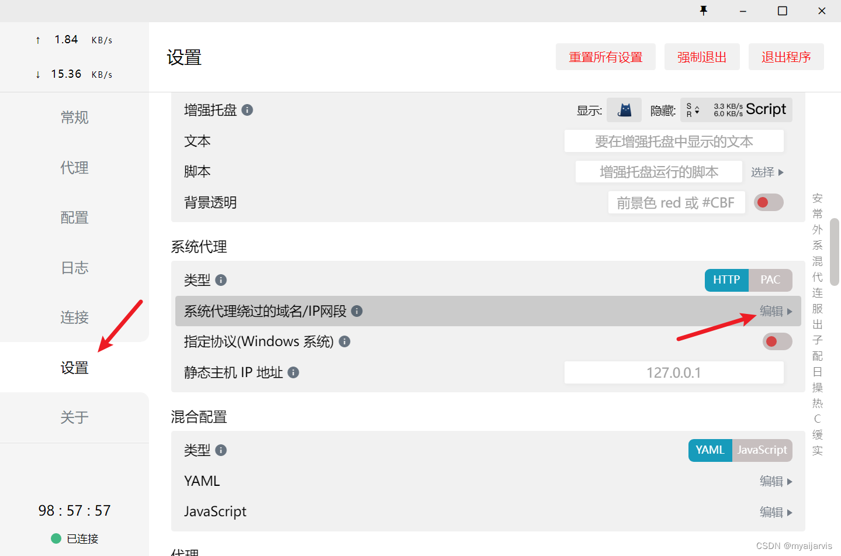Click the 混合配置 section heading

pos(199,417)
